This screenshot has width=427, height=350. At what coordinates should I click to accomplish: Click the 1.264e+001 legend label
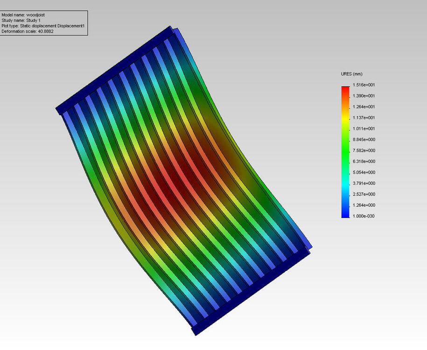(x=364, y=107)
